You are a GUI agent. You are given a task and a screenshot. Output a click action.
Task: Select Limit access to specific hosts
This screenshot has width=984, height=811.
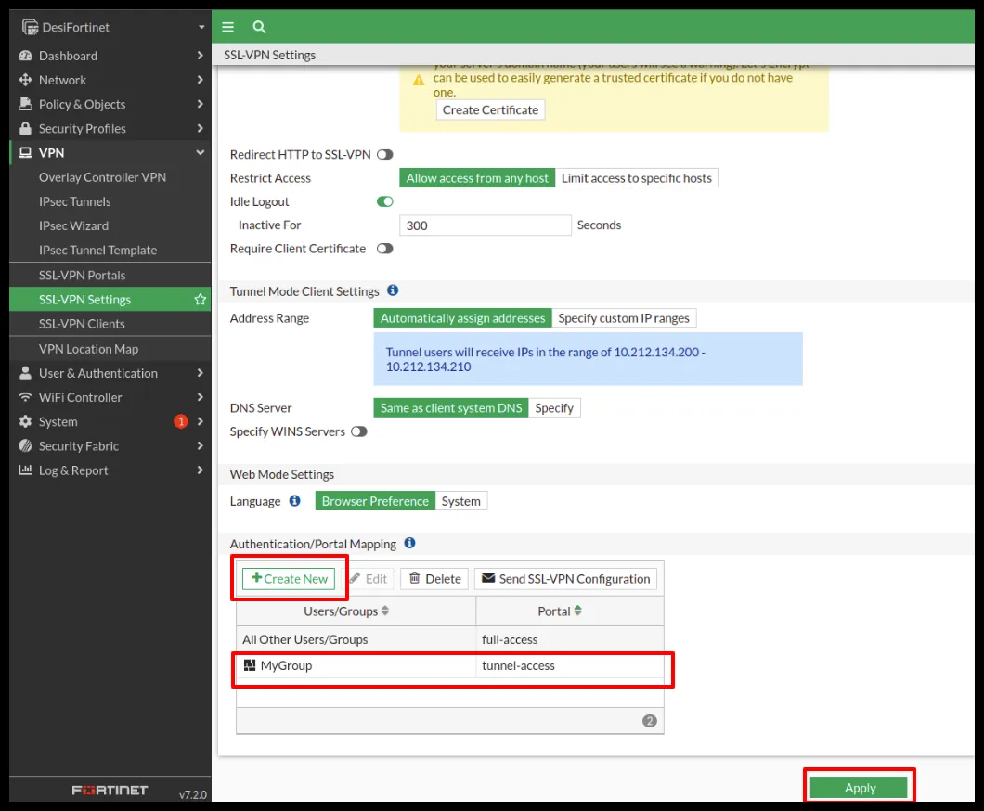click(636, 178)
